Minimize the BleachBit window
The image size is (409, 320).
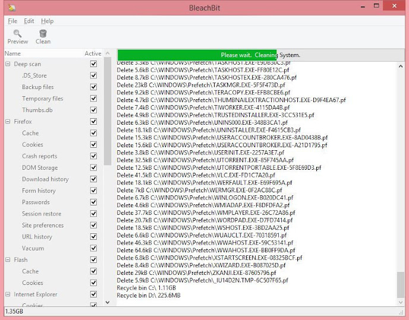pyautogui.click(x=363, y=7)
